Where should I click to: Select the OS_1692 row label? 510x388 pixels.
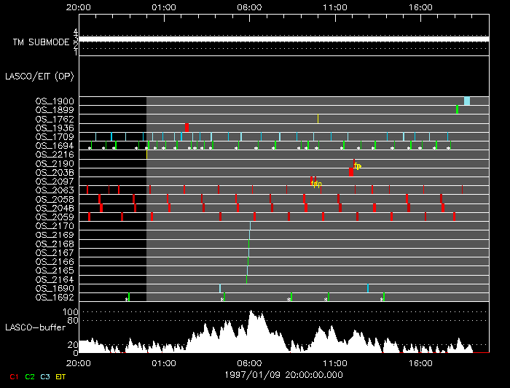55,297
